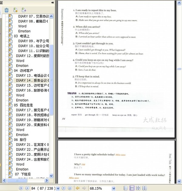Click the bookmark icon with purple arrow
This screenshot has width=182, height=191.
(24, 10)
